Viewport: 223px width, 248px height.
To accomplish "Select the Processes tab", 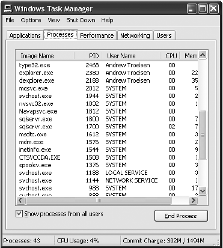I will tap(60, 35).
